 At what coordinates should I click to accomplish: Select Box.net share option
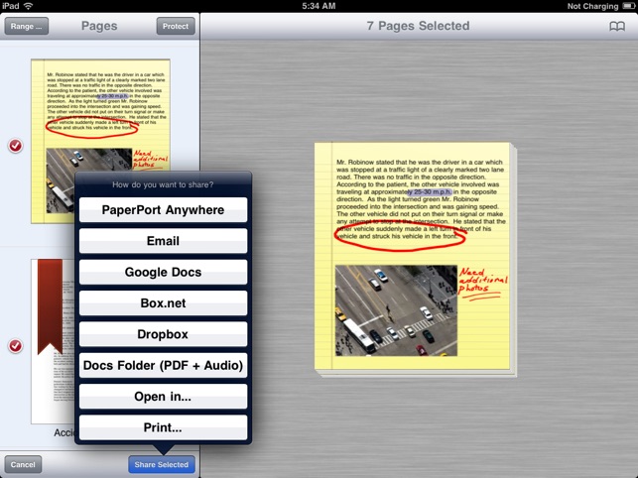point(163,303)
